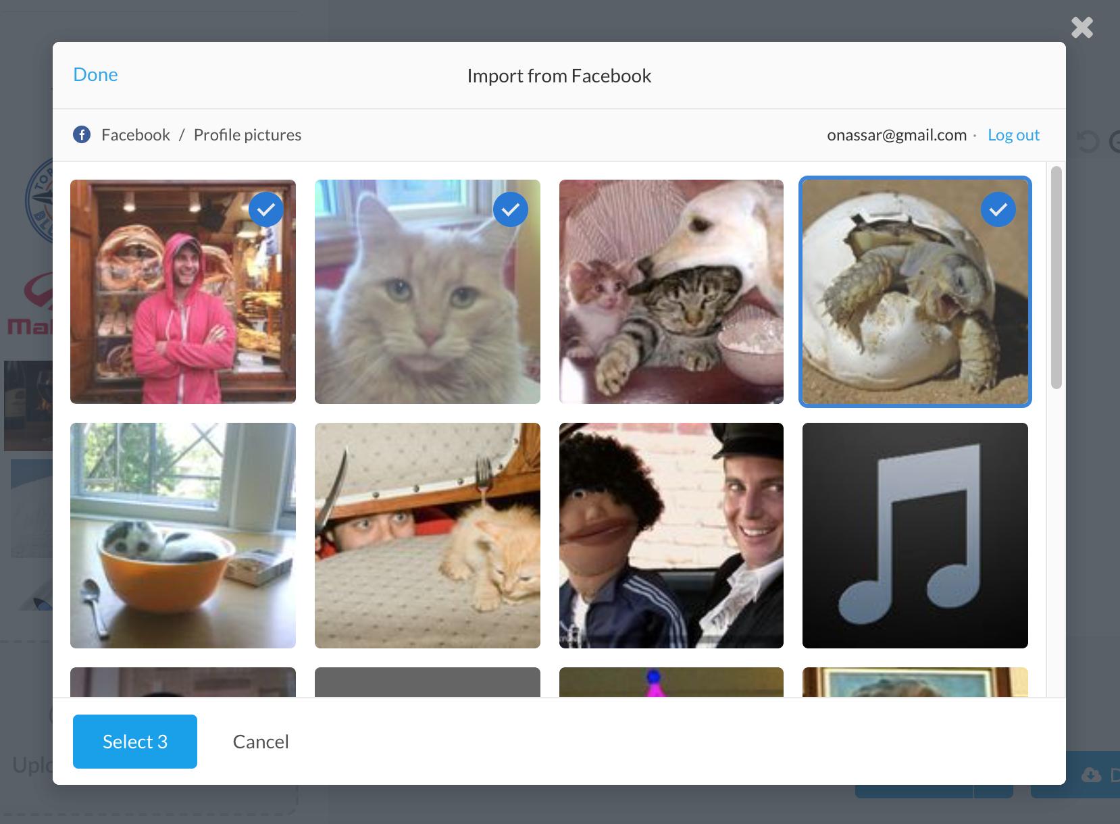Click the Select 3 button
This screenshot has width=1120, height=824.
pos(134,741)
